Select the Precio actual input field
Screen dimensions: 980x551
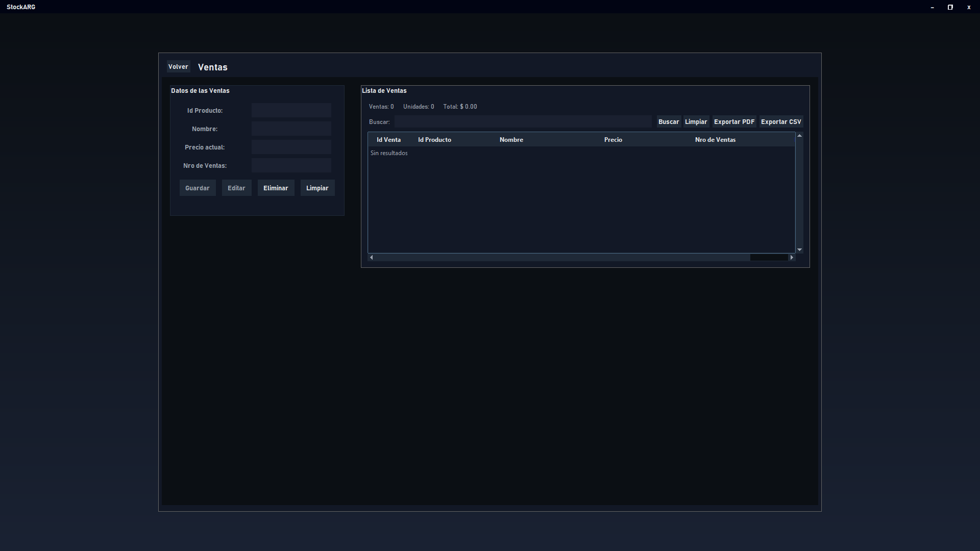[291, 147]
